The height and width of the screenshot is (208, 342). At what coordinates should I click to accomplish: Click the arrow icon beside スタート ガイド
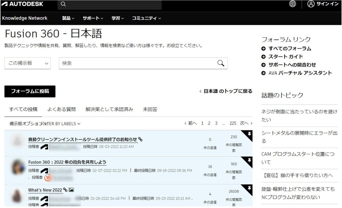pyautogui.click(x=264, y=57)
